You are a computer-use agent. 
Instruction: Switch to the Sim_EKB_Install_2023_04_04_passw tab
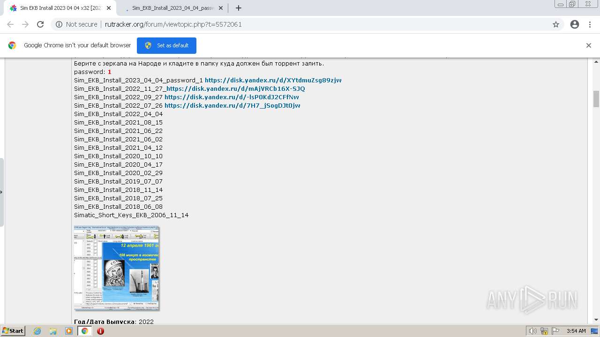171,8
